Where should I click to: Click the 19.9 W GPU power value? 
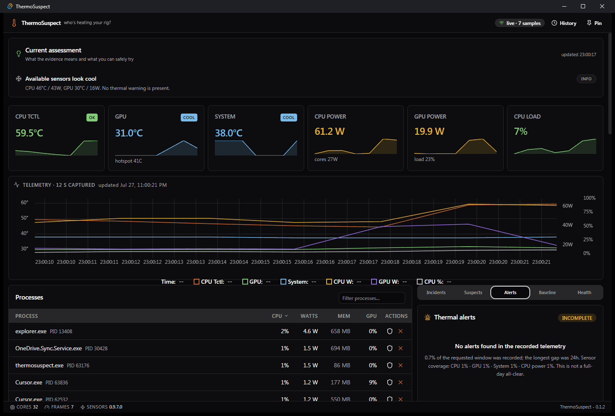429,131
